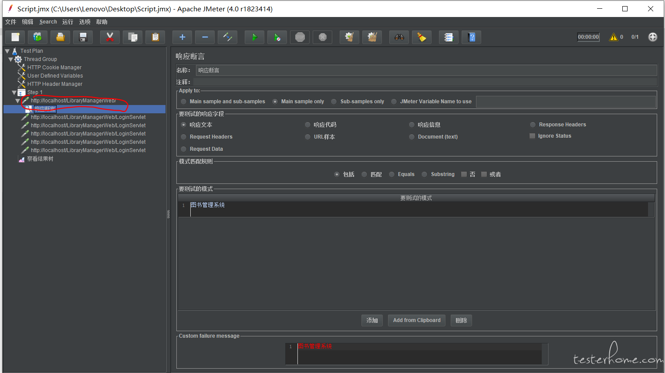Click the 名称 name input field
Image resolution: width=665 pixels, height=373 pixels.
click(x=426, y=70)
